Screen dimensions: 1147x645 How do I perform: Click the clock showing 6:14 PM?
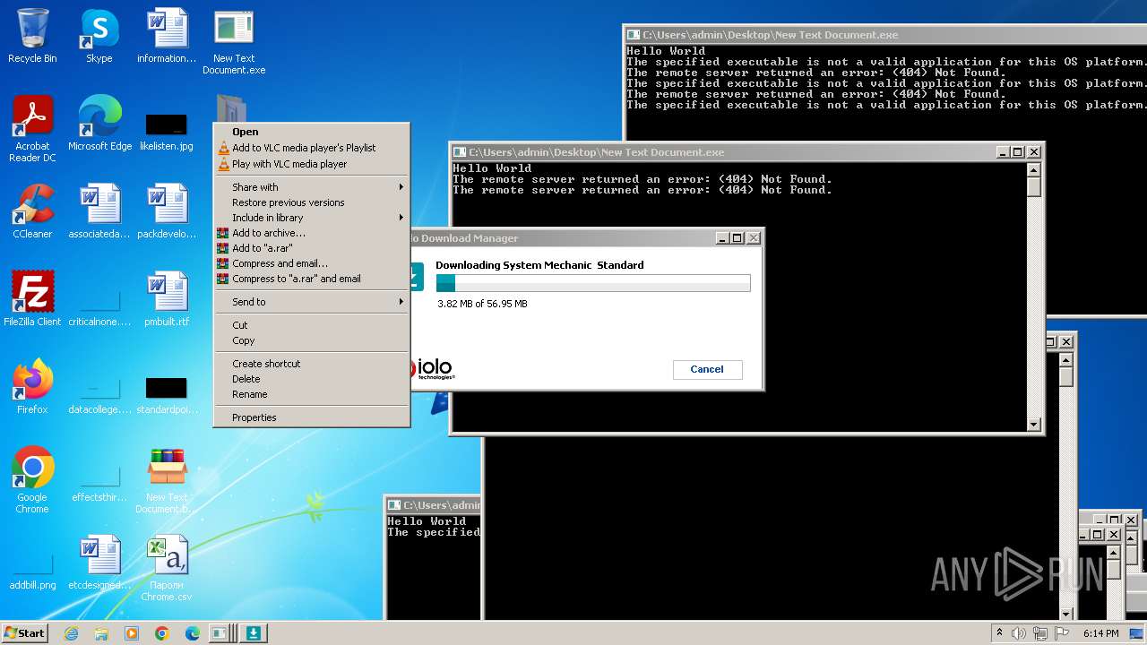pyautogui.click(x=1100, y=633)
